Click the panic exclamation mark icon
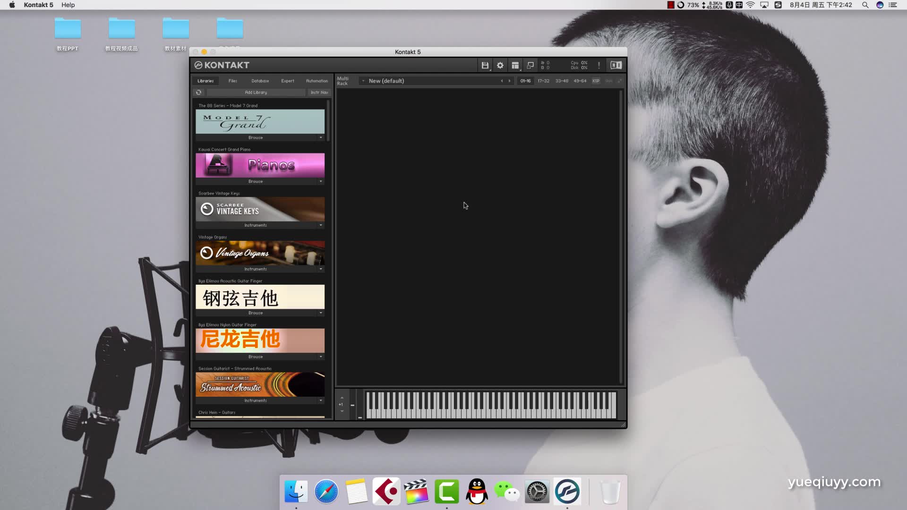The width and height of the screenshot is (907, 510). point(599,65)
